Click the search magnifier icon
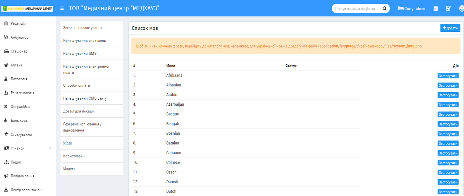 pyautogui.click(x=384, y=9)
